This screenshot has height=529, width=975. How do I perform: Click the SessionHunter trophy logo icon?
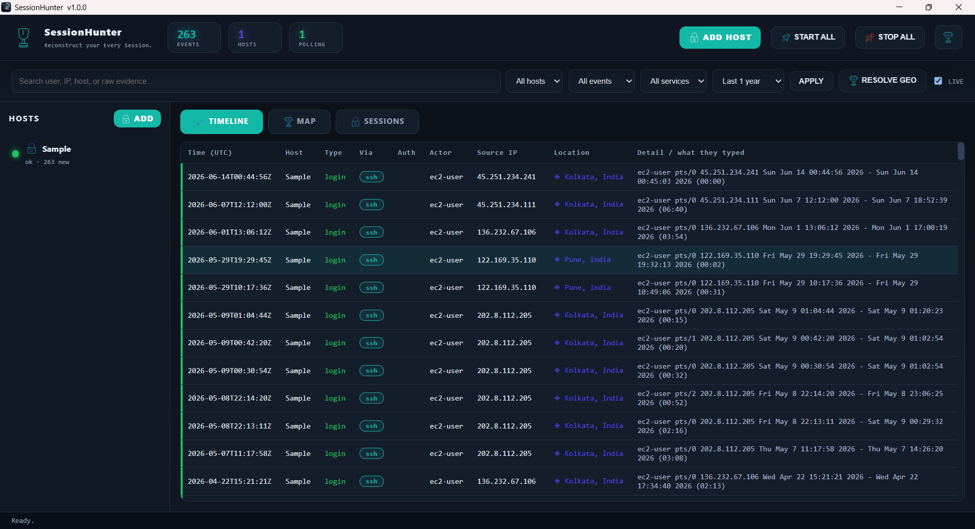pyautogui.click(x=23, y=38)
